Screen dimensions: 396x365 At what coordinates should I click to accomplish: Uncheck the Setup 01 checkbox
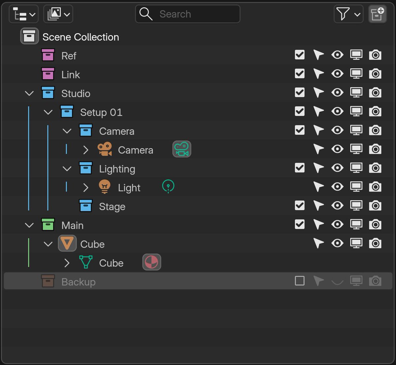coord(300,111)
